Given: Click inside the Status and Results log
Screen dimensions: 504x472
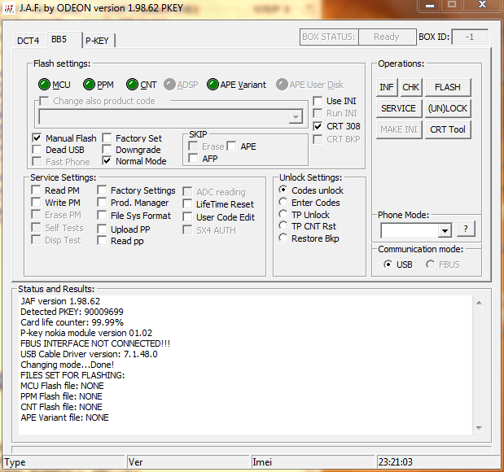Looking at the screenshot, I should click(x=244, y=366).
